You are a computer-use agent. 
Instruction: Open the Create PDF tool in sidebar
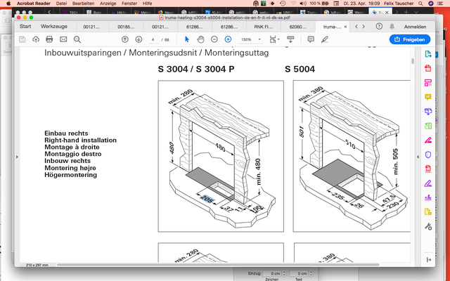coord(428,68)
